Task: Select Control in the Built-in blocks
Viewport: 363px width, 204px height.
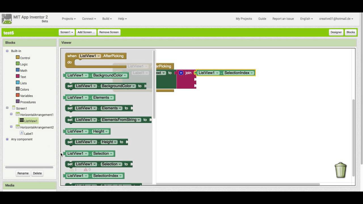Action: click(25, 58)
